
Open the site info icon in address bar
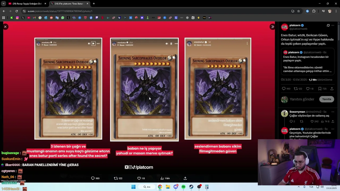[24, 11]
